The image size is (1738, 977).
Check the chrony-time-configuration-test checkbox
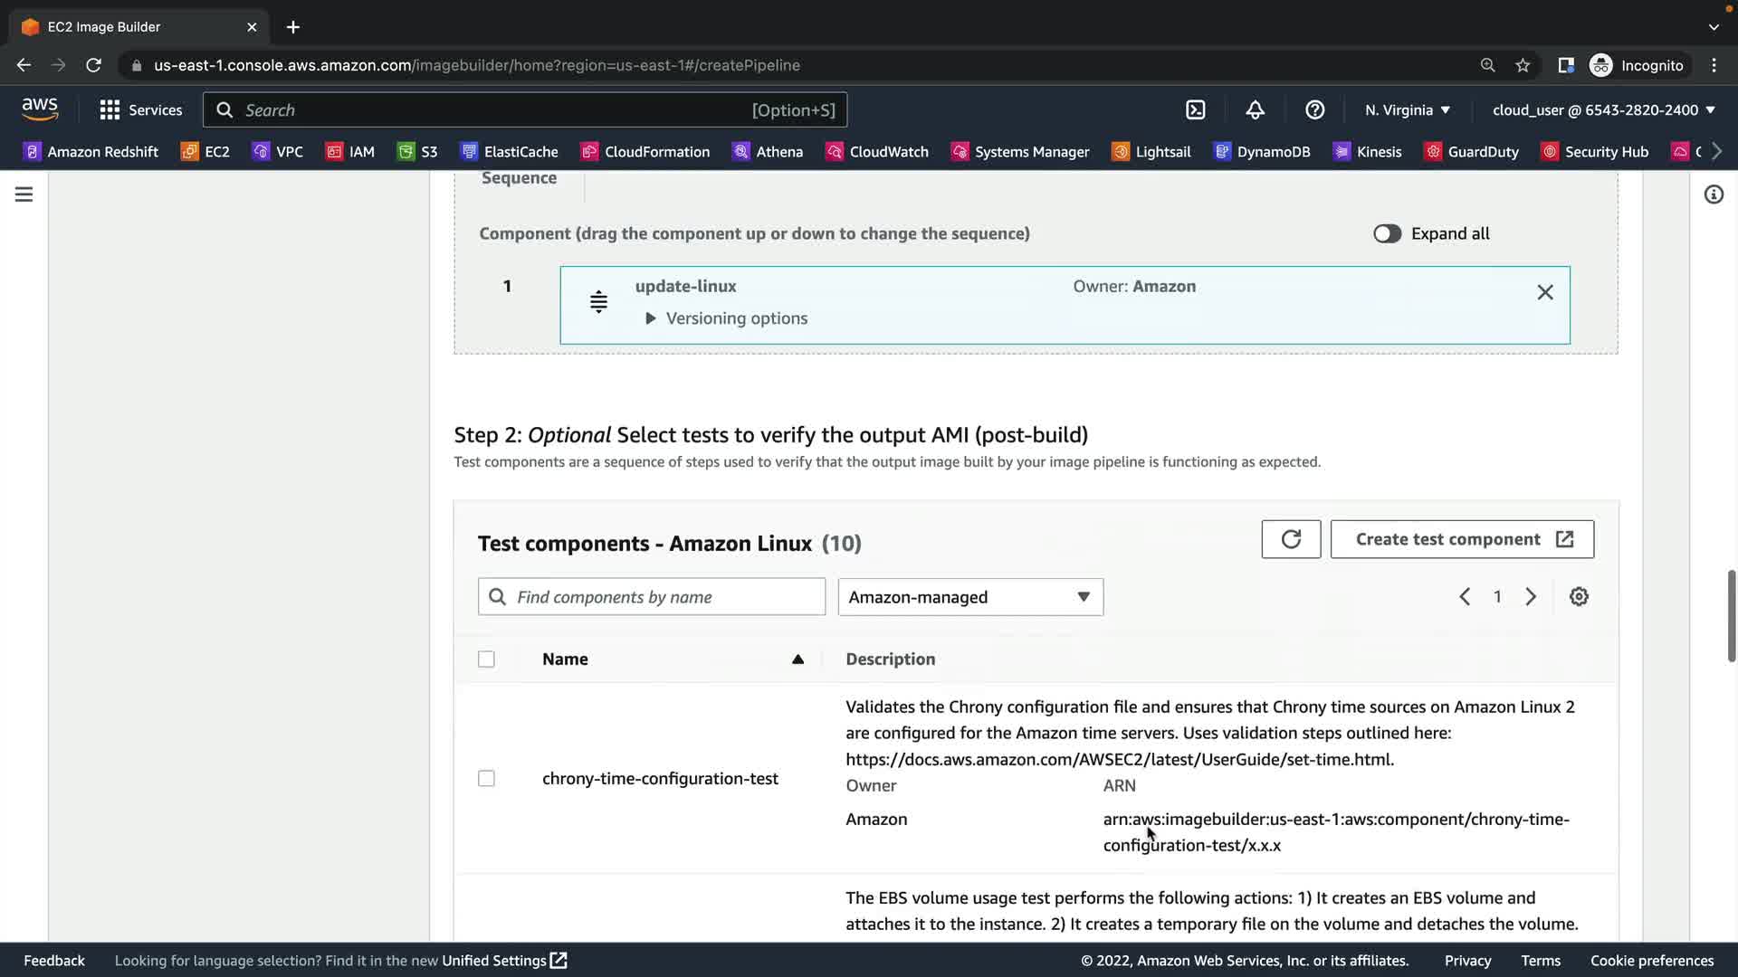point(486,779)
